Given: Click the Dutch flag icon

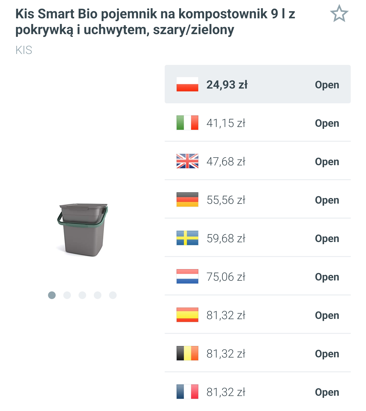Looking at the screenshot, I should click(x=187, y=277).
